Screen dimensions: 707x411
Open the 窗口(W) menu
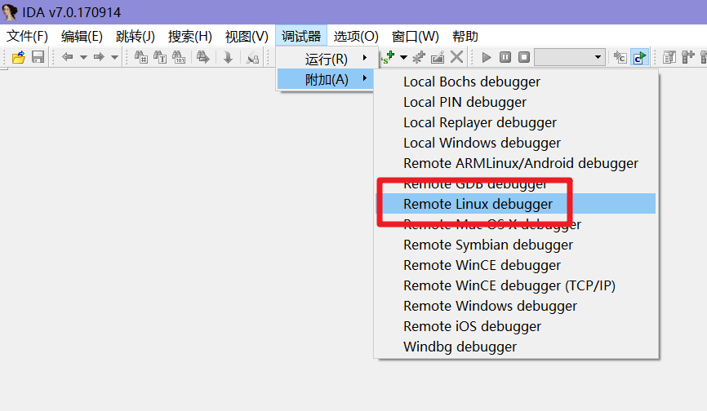416,36
